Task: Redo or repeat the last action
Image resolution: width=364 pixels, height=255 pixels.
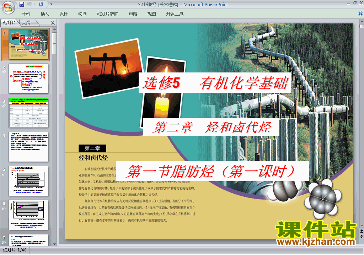Action: coord(41,4)
